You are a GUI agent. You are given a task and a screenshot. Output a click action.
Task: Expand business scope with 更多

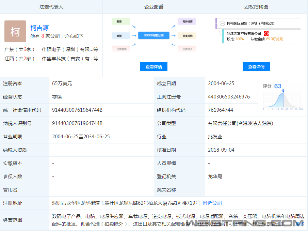coord(299,224)
